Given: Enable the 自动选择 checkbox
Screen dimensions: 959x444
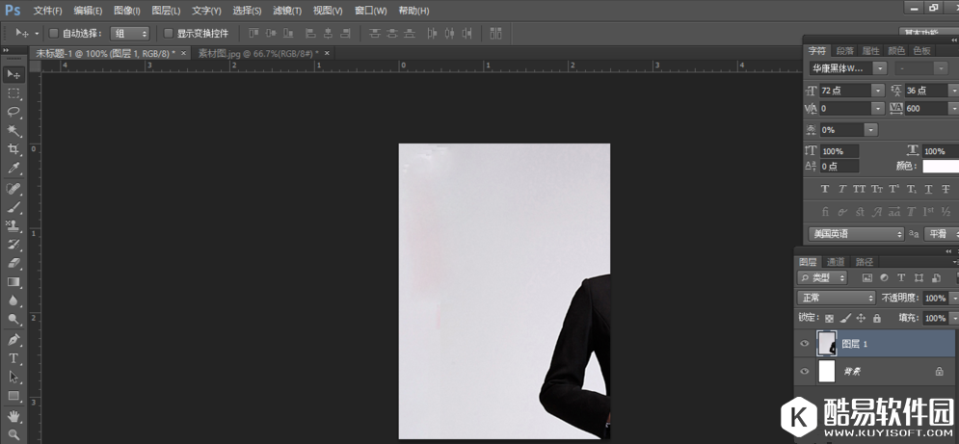Looking at the screenshot, I should (54, 33).
